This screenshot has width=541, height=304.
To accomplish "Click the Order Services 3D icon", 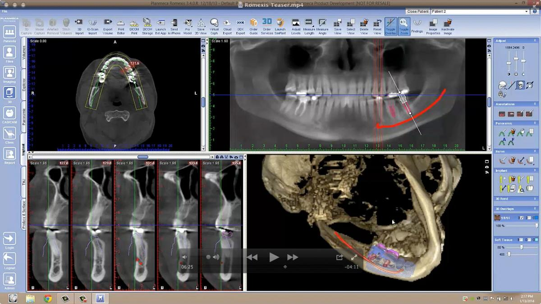I will point(267,27).
